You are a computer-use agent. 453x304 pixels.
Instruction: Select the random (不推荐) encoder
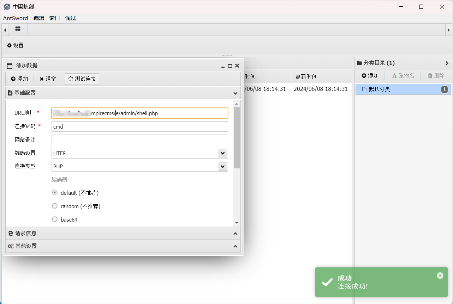click(55, 206)
